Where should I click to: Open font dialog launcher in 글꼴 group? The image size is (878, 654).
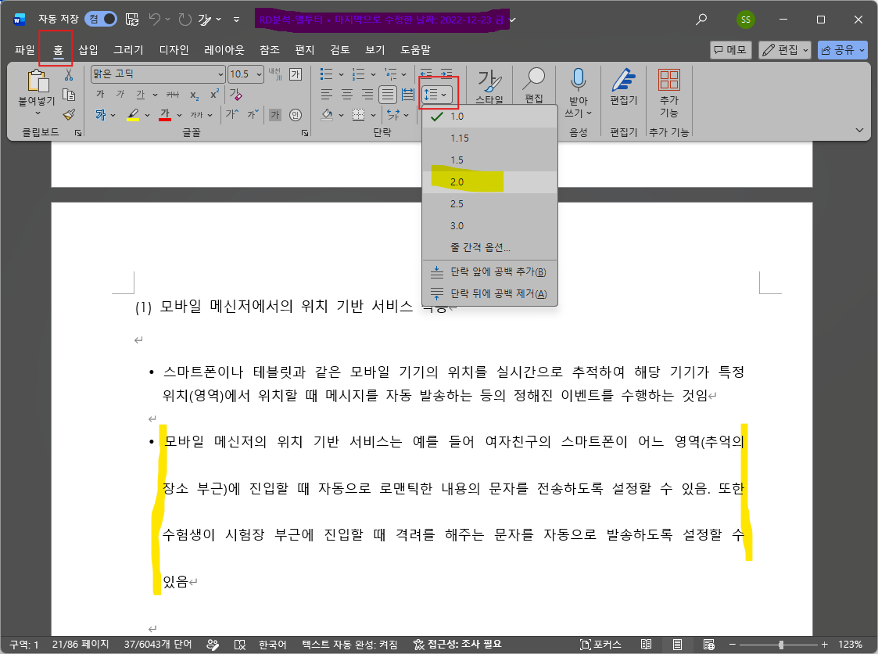click(305, 133)
